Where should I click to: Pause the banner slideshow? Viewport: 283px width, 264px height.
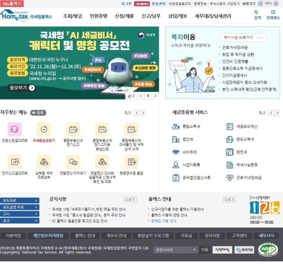click(148, 96)
